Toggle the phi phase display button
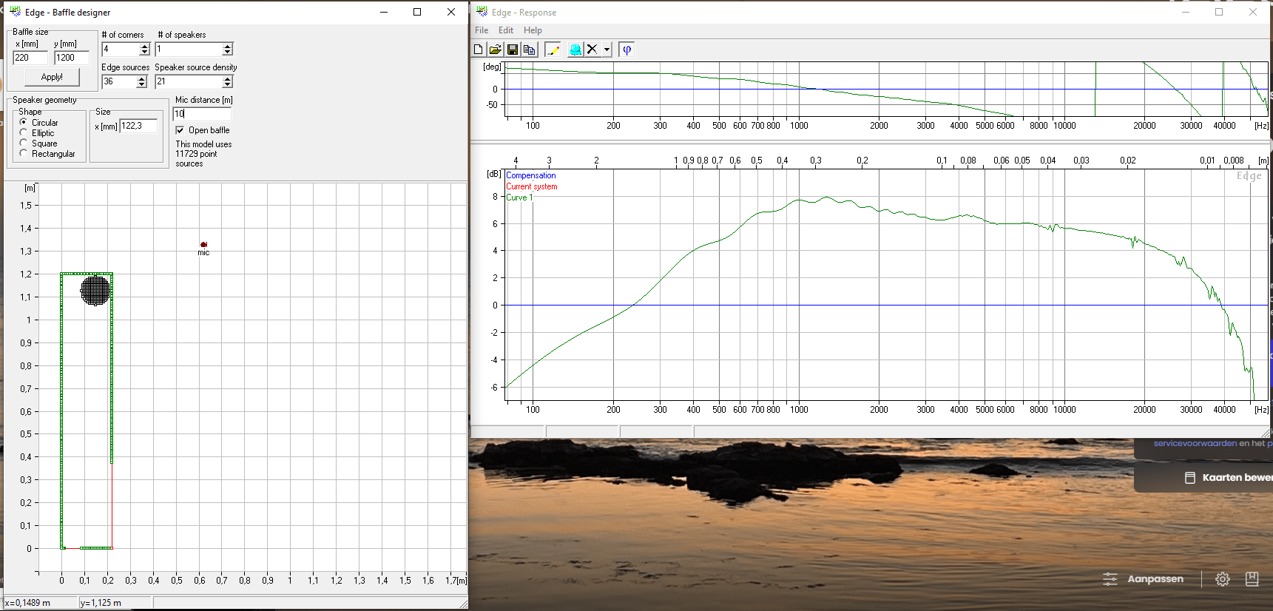Image resolution: width=1273 pixels, height=611 pixels. pyautogui.click(x=627, y=50)
